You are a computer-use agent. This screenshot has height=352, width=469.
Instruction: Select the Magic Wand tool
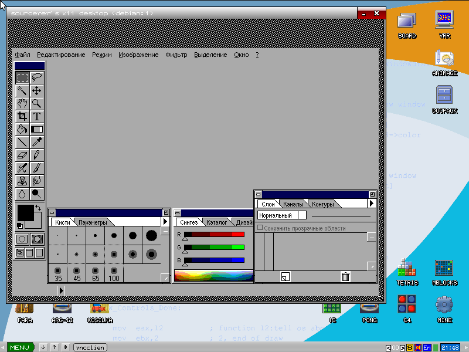click(x=22, y=90)
